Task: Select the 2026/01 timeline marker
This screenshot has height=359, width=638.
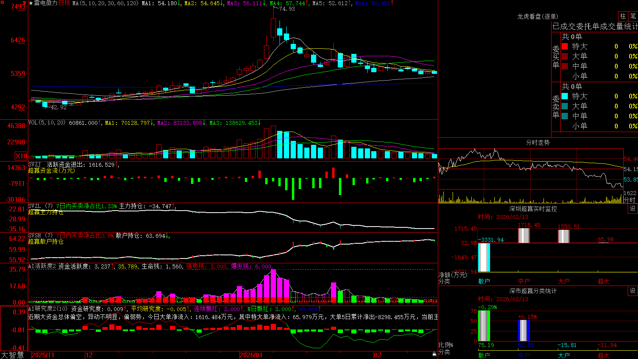Action: (251, 355)
